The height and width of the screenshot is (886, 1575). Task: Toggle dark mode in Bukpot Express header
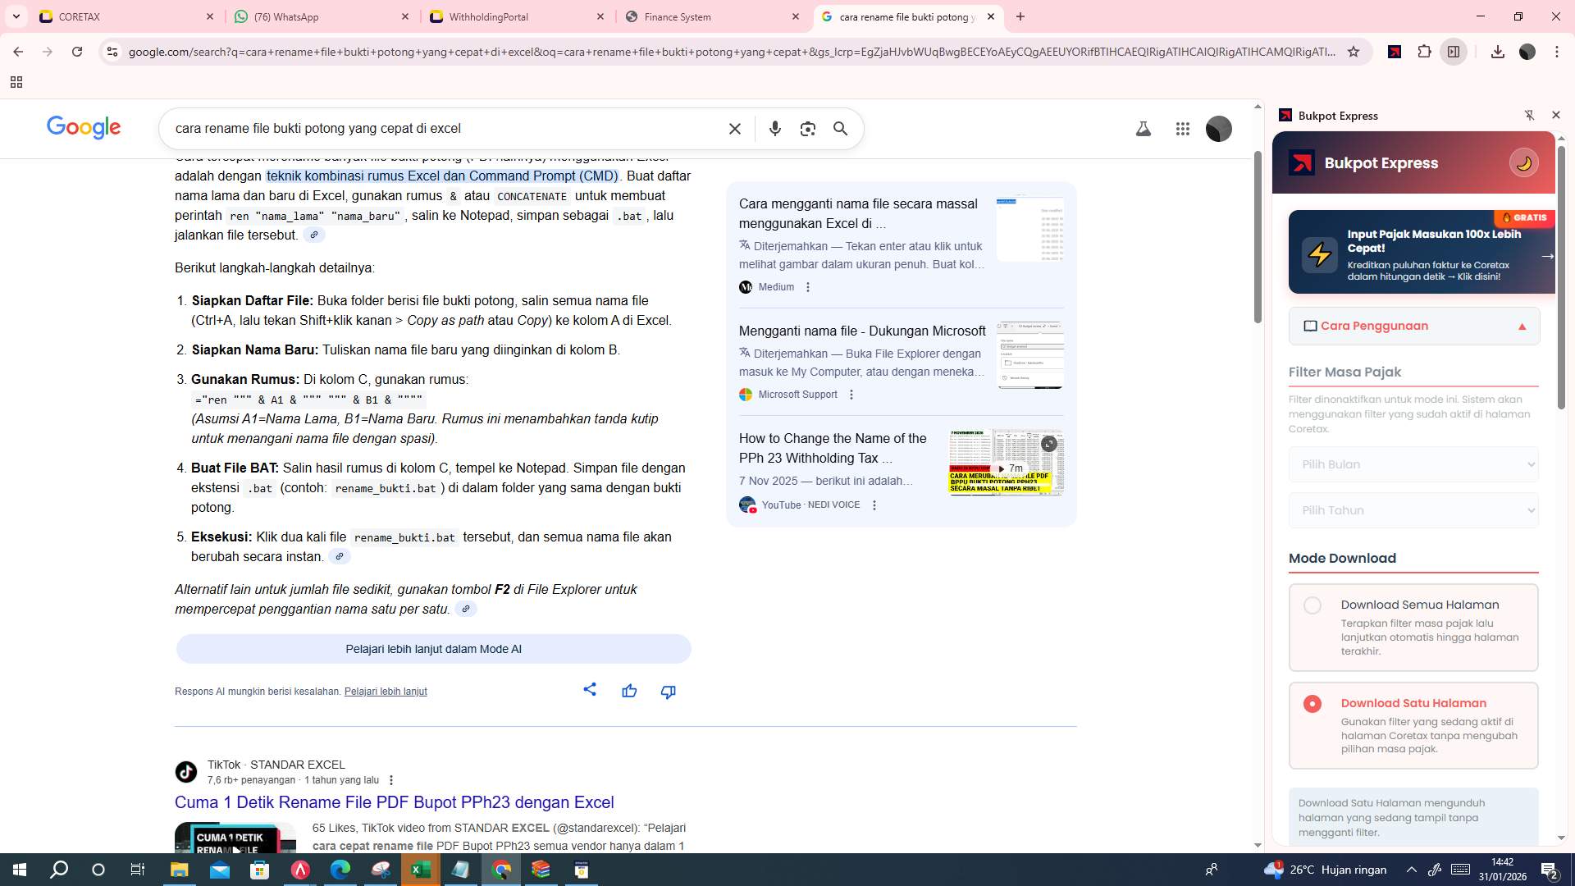coord(1523,162)
